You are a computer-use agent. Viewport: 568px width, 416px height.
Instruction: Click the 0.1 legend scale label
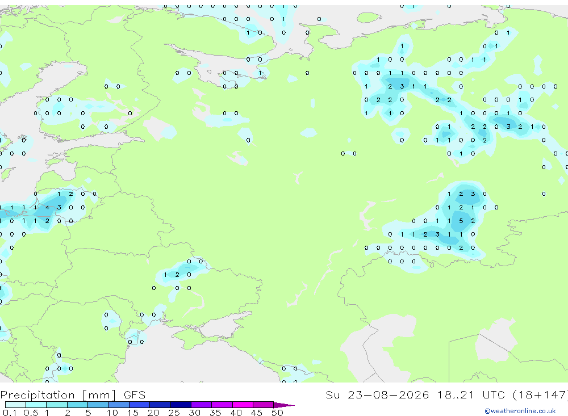tap(10, 413)
